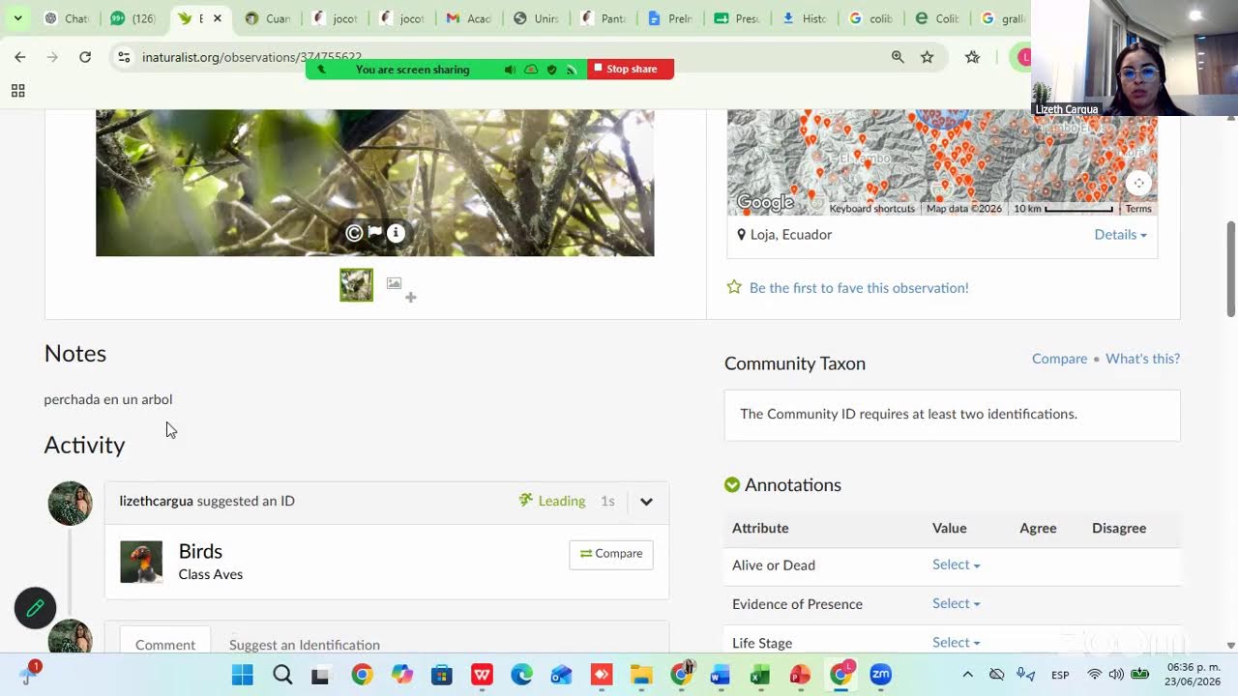Open the Chrome tab search dropdown
Image resolution: width=1238 pixels, height=696 pixels.
[17, 18]
